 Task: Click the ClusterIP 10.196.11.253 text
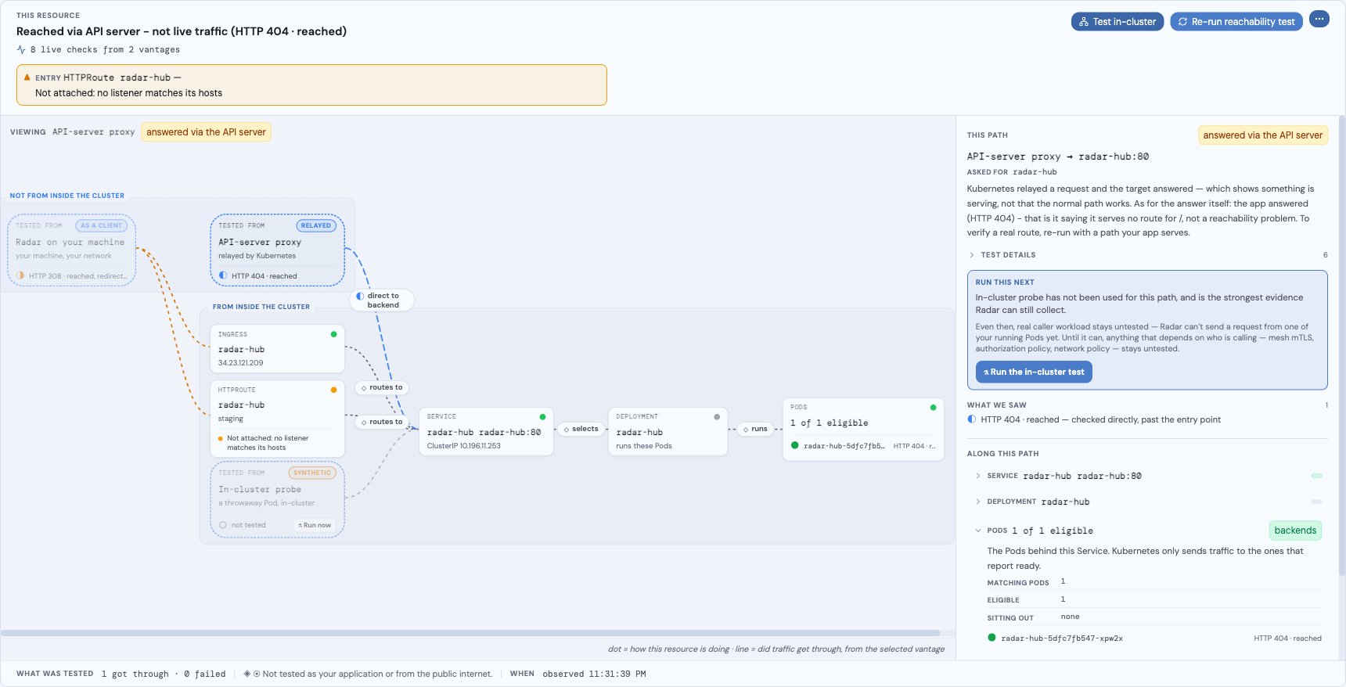[463, 446]
